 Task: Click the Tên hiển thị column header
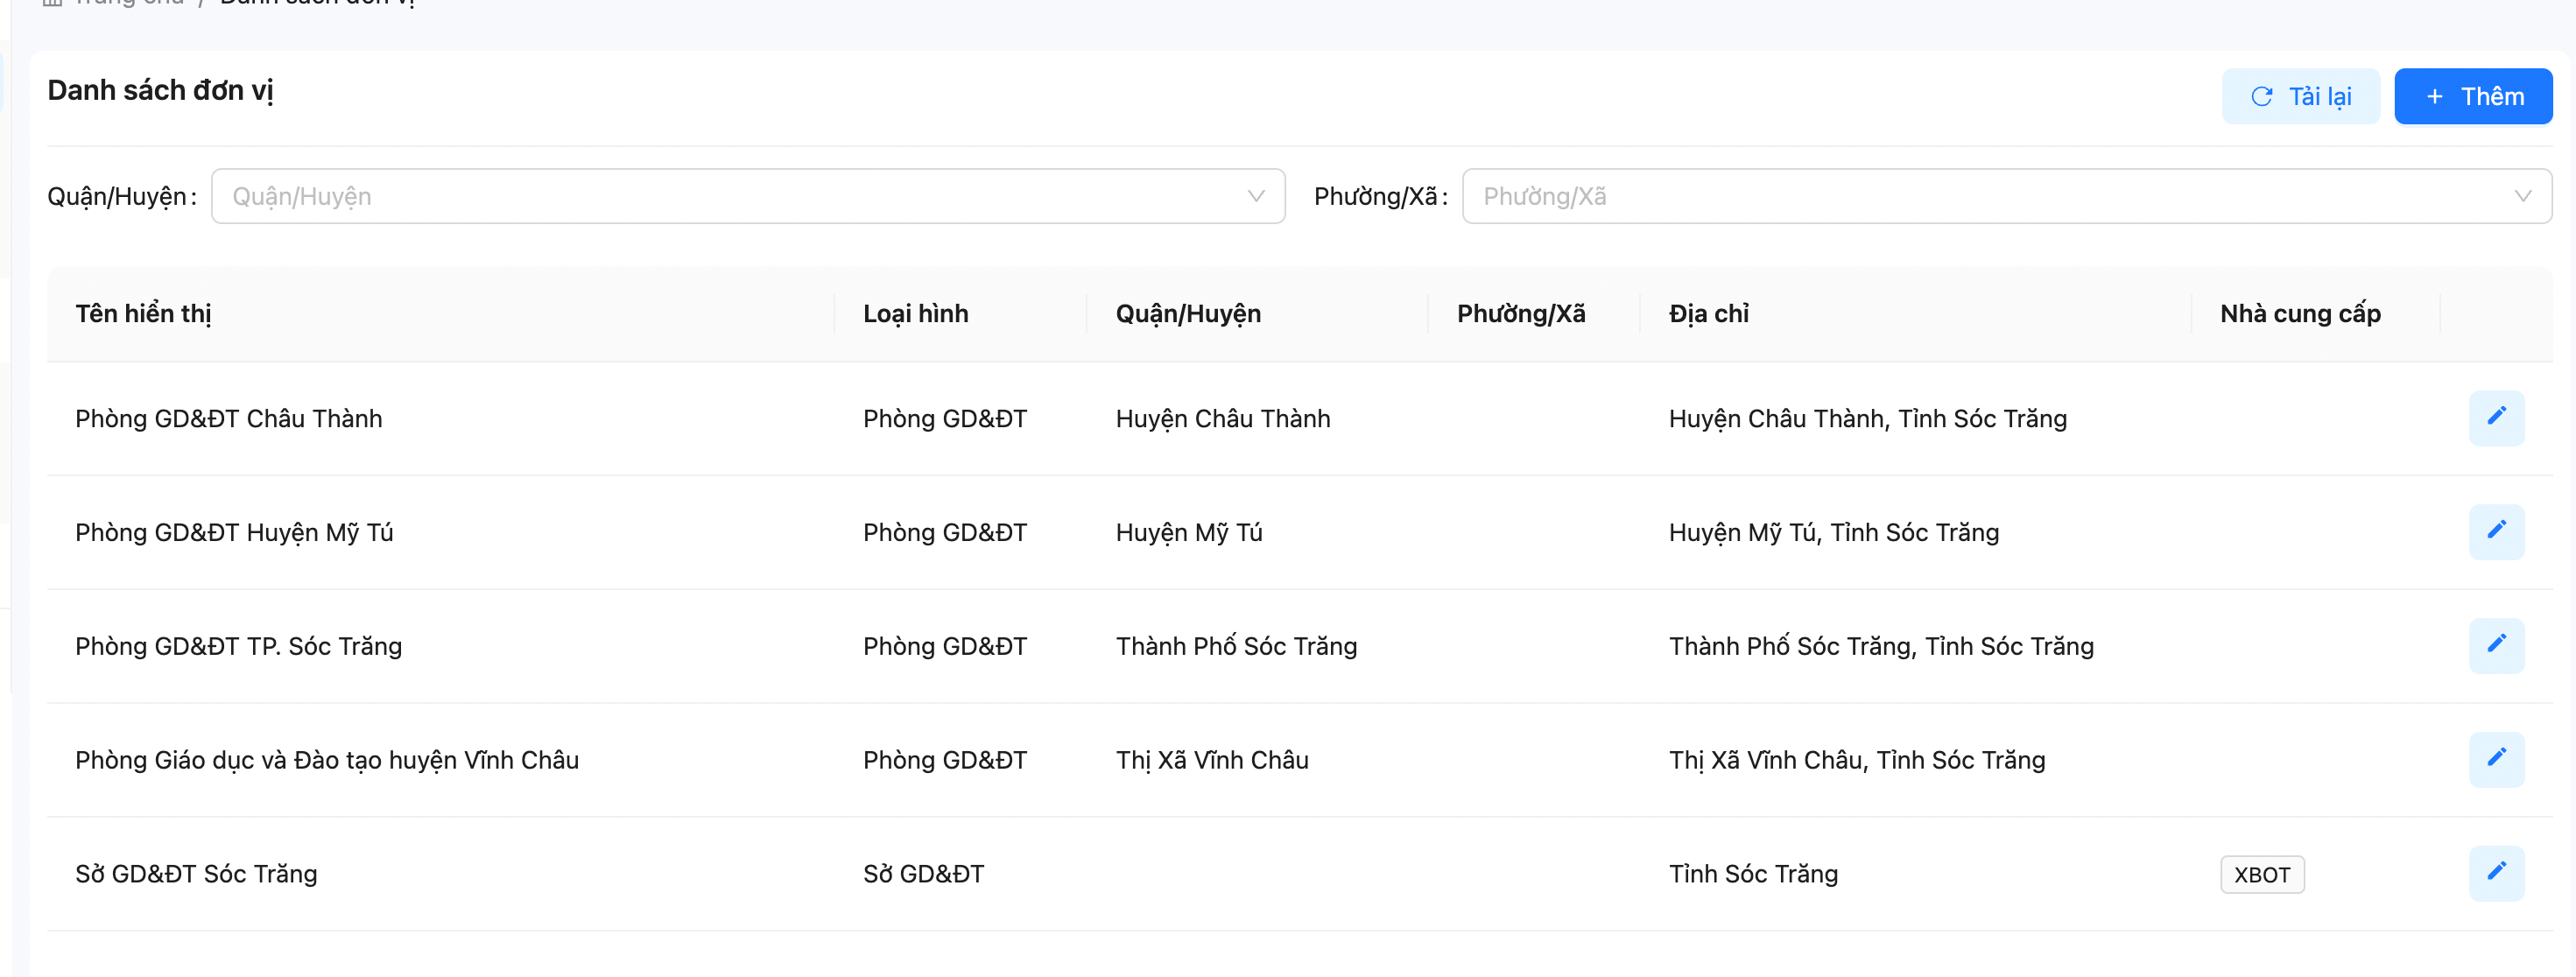[x=143, y=314]
